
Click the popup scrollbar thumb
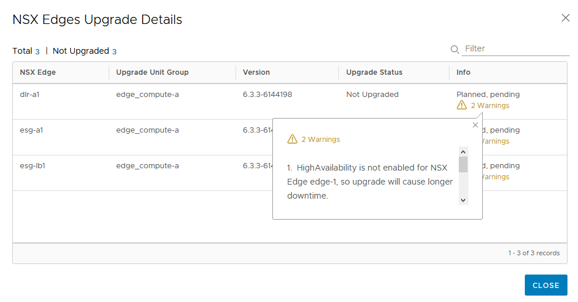click(463, 164)
